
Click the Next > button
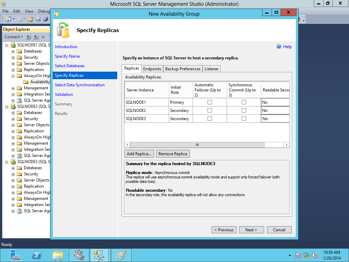click(x=252, y=230)
